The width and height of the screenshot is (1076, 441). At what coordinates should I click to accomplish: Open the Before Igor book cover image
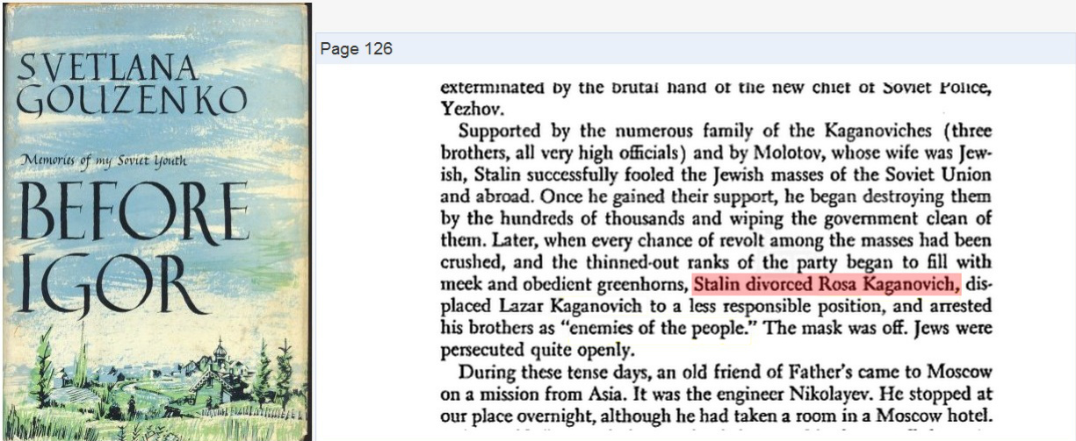click(x=155, y=220)
